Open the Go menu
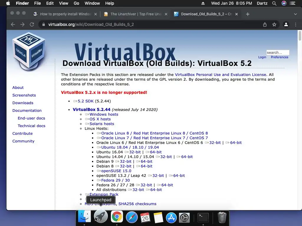302x226 pixels. click(76, 3)
